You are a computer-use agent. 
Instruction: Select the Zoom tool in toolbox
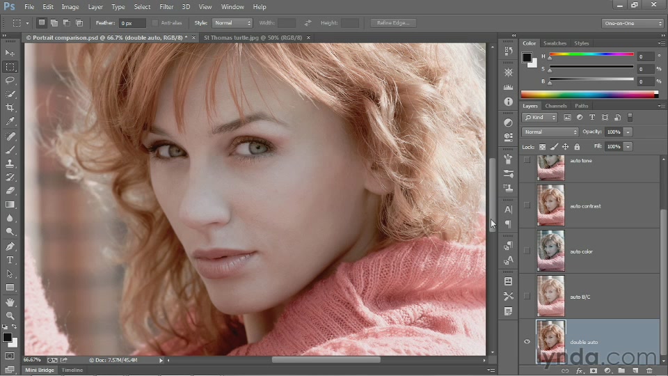pyautogui.click(x=10, y=316)
